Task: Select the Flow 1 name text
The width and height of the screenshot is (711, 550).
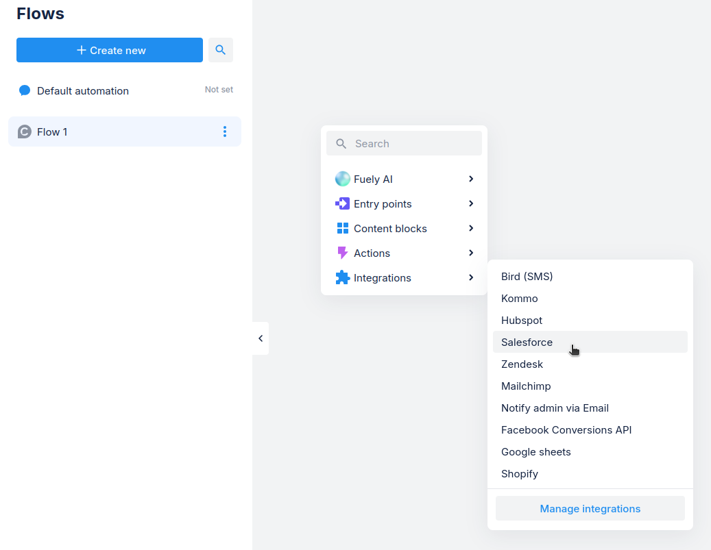Action: click(x=52, y=132)
